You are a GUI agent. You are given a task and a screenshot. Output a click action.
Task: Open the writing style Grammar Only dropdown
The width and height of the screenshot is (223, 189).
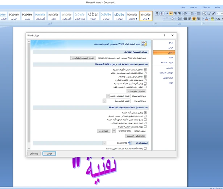pos(114,131)
